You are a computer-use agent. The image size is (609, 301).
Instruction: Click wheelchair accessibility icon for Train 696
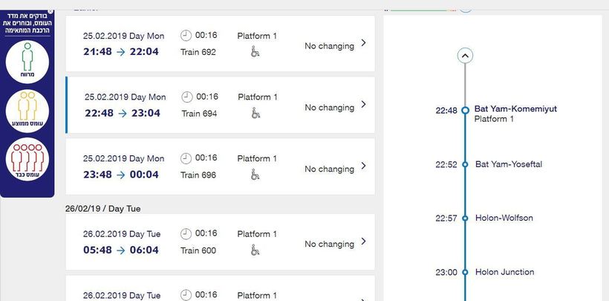point(255,175)
